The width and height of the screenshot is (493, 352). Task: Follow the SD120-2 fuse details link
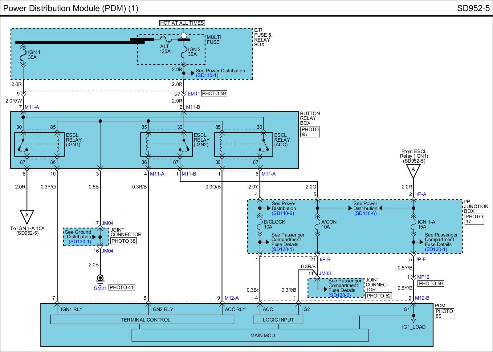tap(340, 295)
